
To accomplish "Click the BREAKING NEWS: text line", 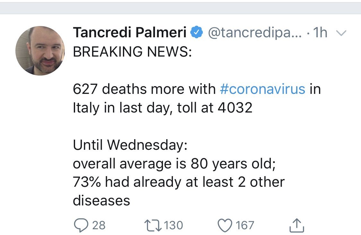I will [x=132, y=52].
